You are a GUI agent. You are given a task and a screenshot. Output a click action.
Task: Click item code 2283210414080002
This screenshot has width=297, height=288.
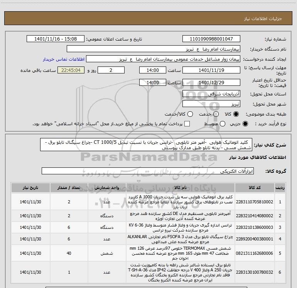(x=255, y=216)
